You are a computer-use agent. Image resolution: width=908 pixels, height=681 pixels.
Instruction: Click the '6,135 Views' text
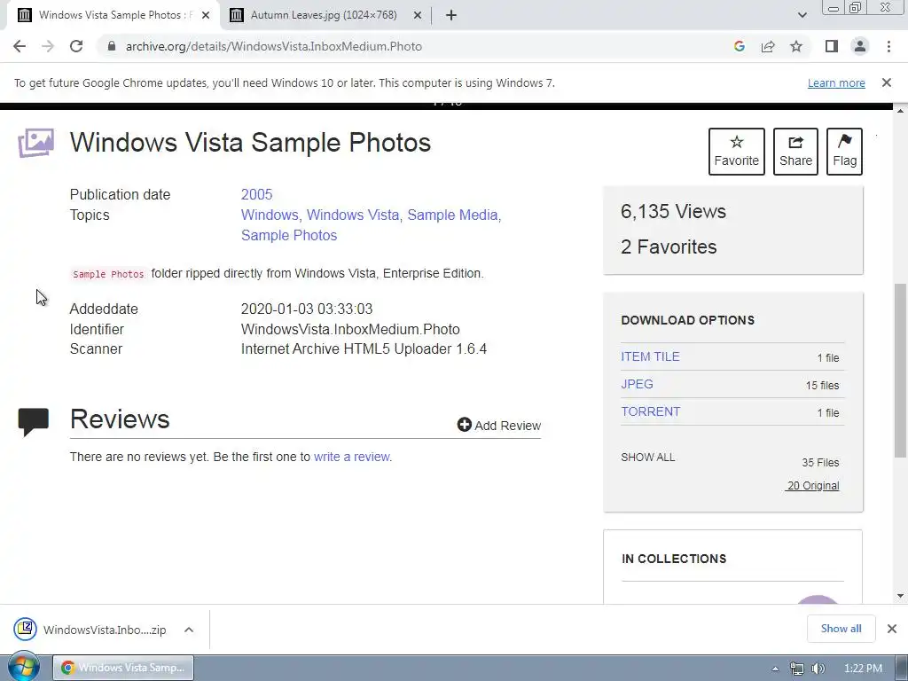673,211
